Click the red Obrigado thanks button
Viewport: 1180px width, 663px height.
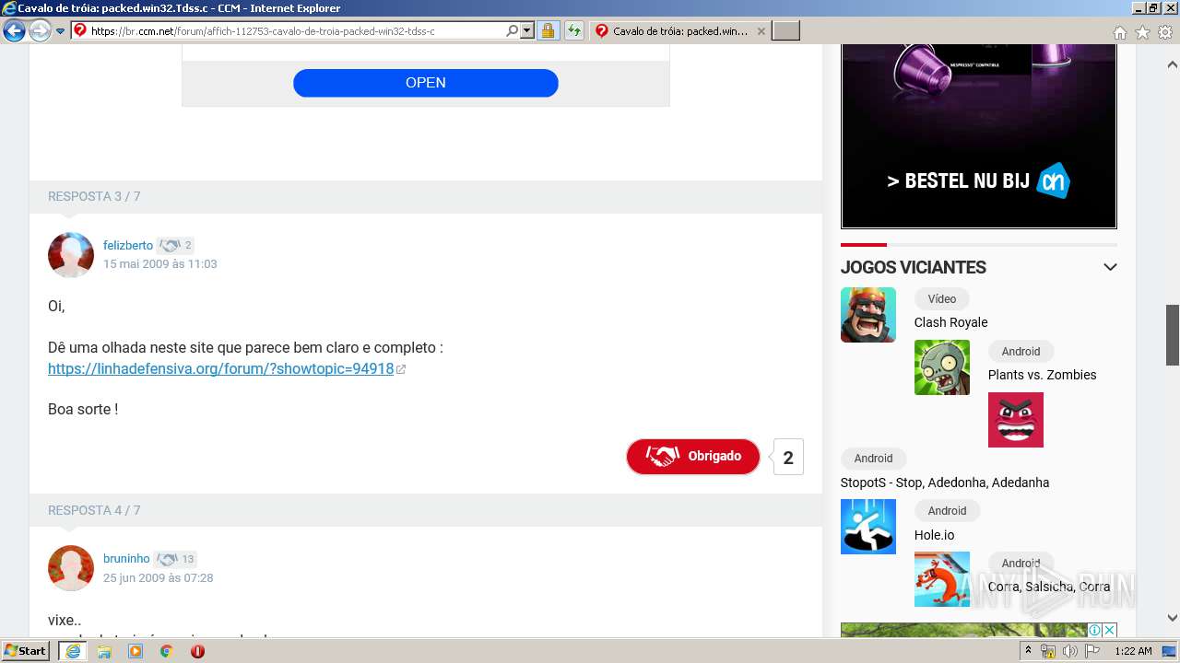(x=693, y=457)
